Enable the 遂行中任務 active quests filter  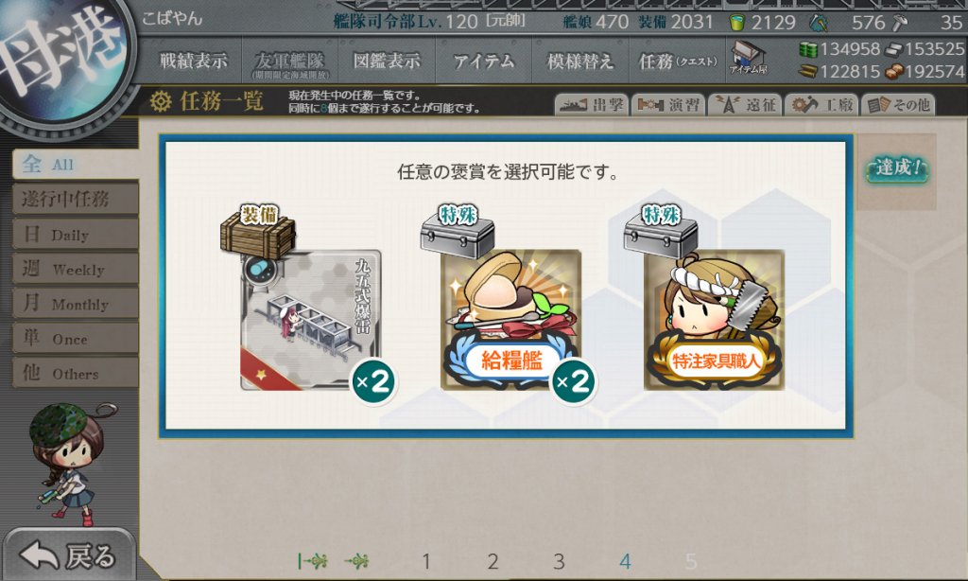point(76,199)
